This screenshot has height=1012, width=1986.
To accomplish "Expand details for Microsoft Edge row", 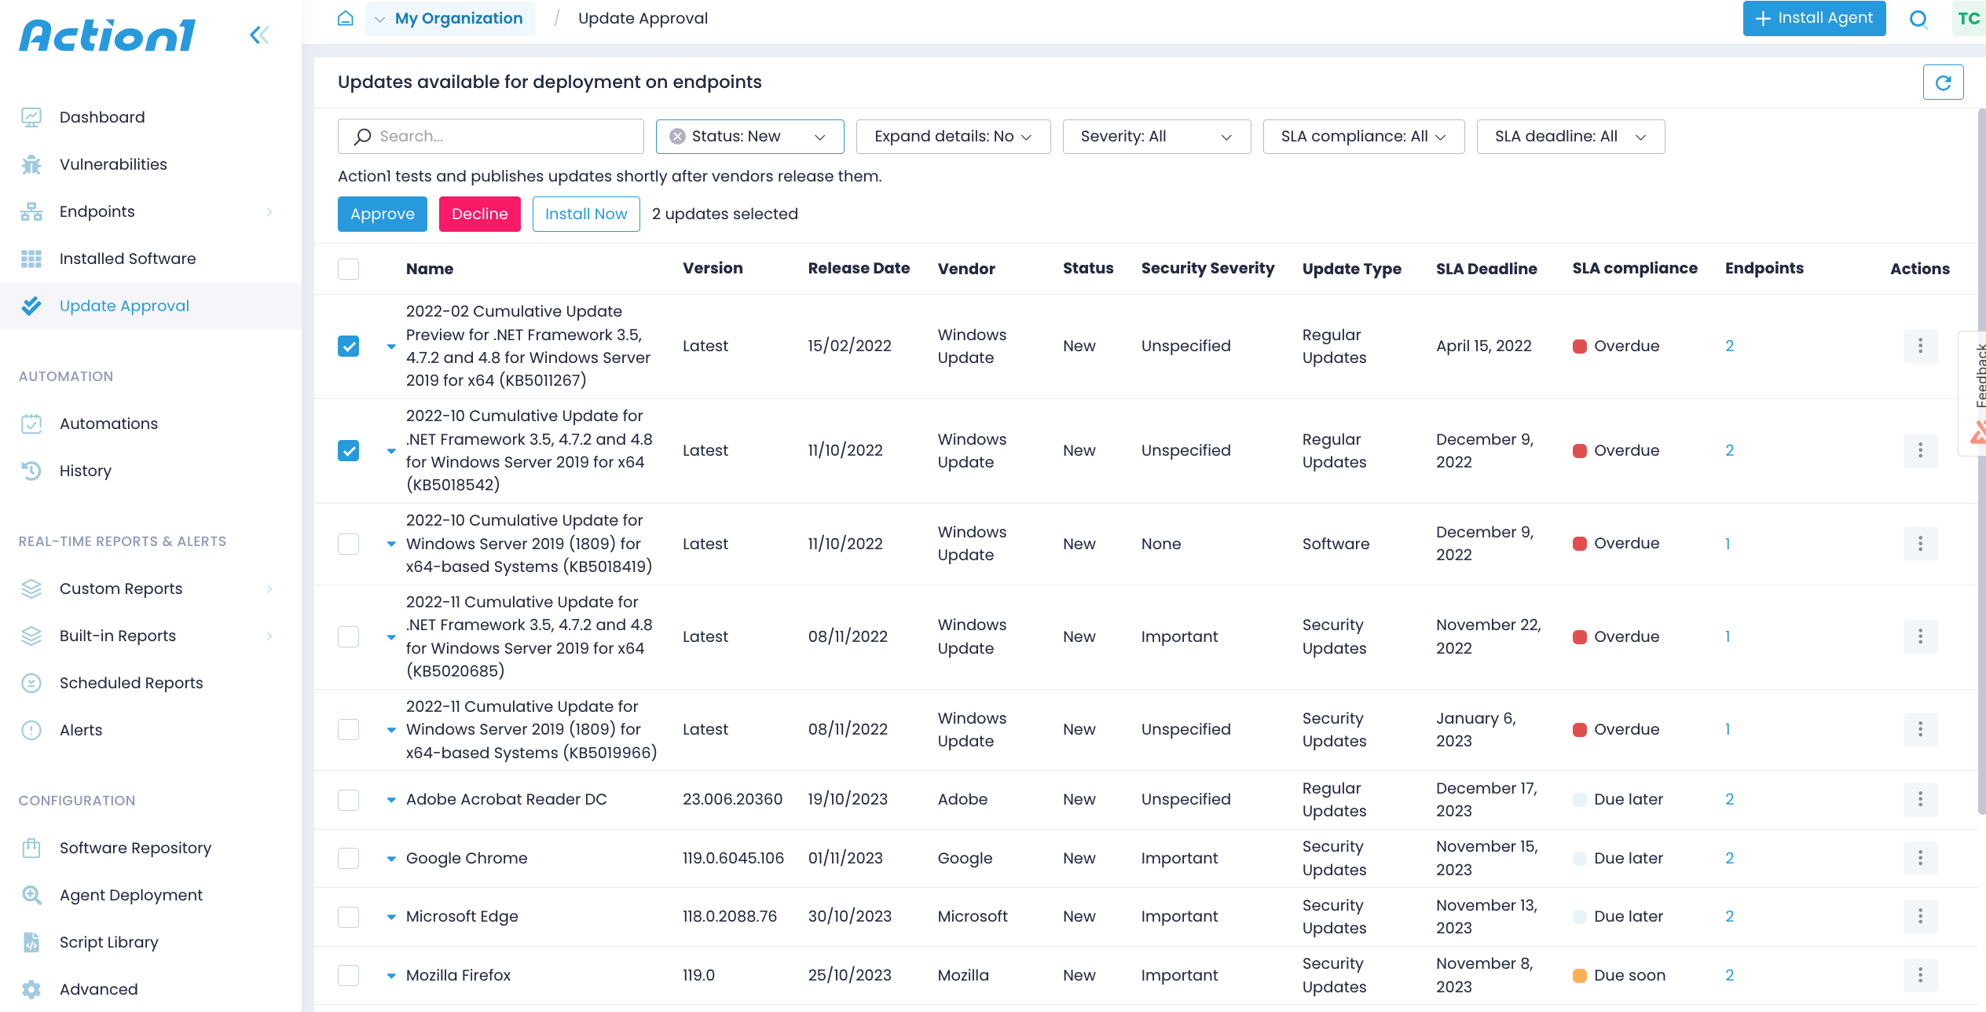I will (391, 917).
